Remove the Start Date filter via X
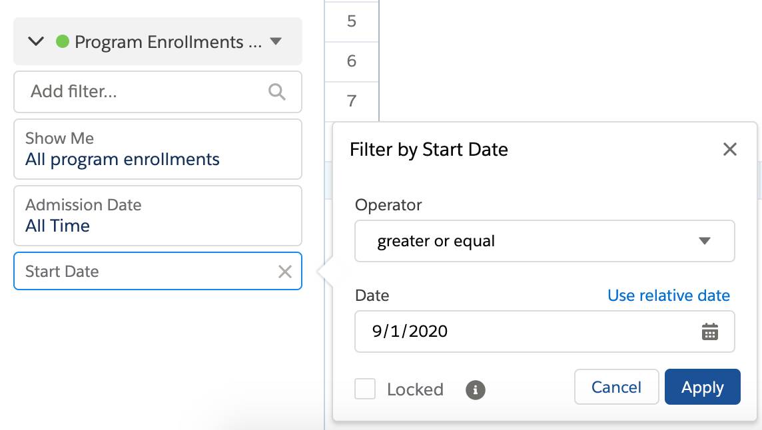 (x=285, y=271)
